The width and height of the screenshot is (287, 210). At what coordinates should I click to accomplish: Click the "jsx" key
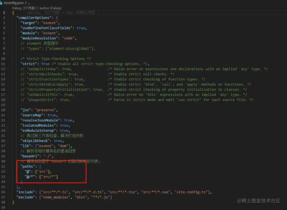click(26, 110)
